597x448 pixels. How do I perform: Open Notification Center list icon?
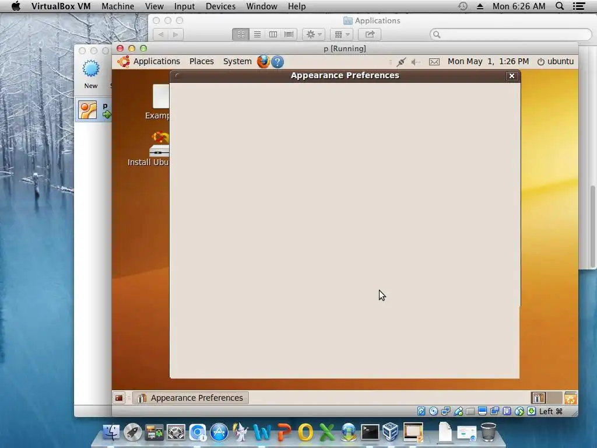click(x=579, y=6)
